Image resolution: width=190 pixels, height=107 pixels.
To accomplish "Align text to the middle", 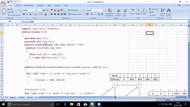I will (55, 10).
